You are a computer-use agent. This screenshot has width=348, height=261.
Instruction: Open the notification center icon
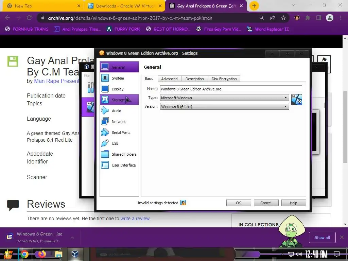[x=337, y=254]
